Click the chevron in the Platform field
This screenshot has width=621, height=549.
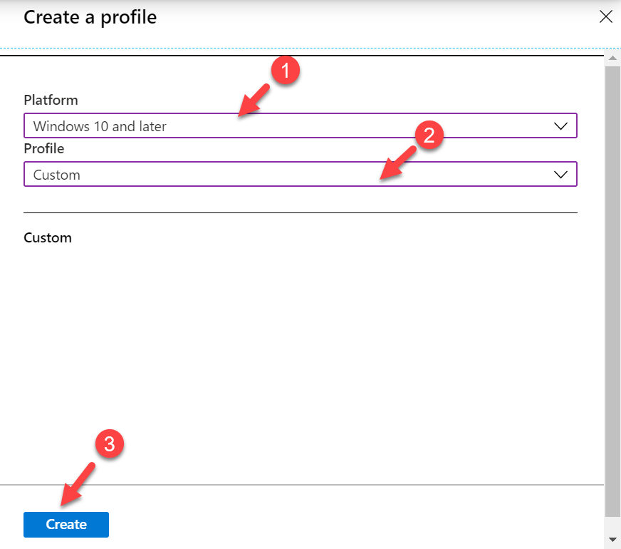pos(560,126)
